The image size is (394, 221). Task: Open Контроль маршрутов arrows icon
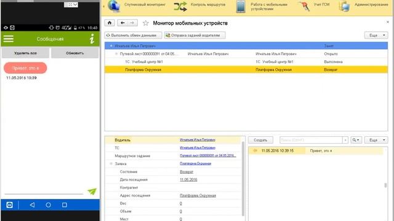click(180, 7)
